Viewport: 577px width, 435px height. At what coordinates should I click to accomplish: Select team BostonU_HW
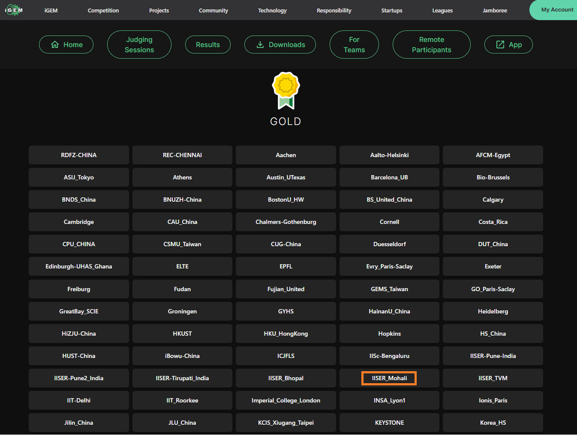286,200
